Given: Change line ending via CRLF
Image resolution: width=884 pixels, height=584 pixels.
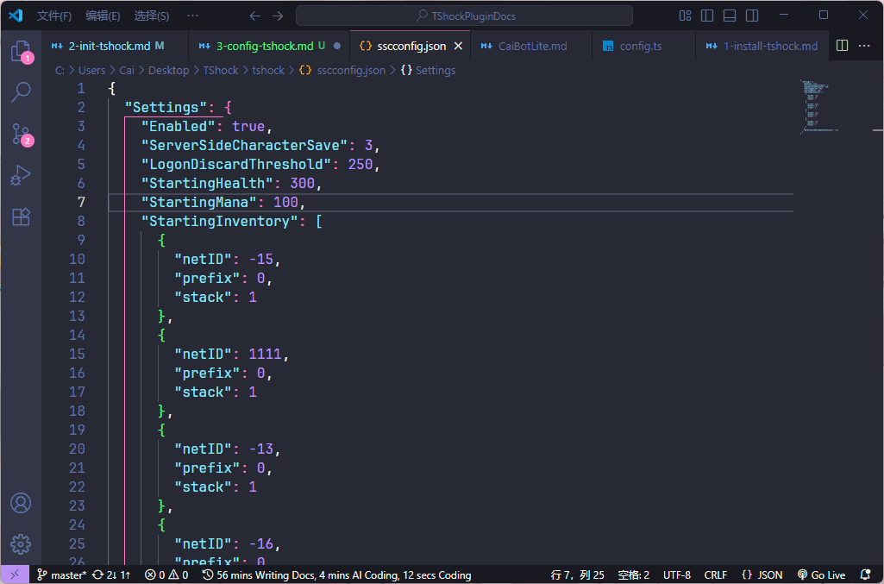Looking at the screenshot, I should [716, 575].
